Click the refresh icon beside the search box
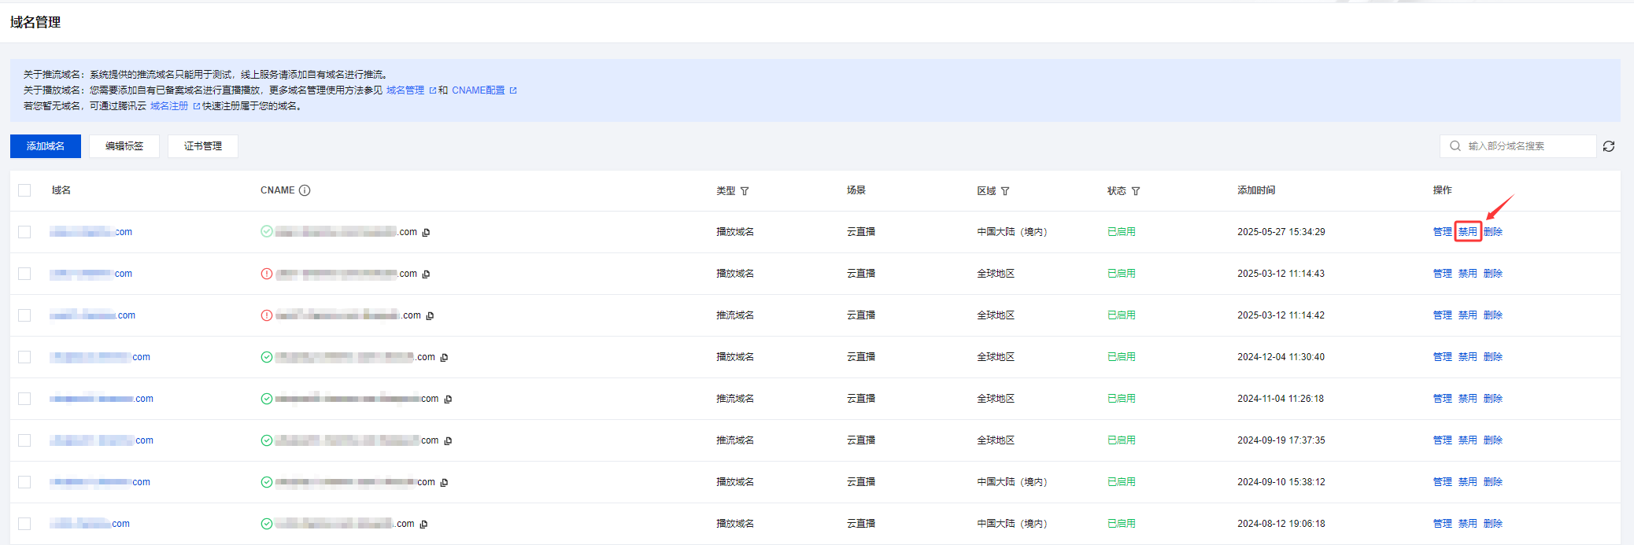1634x545 pixels. (x=1609, y=146)
